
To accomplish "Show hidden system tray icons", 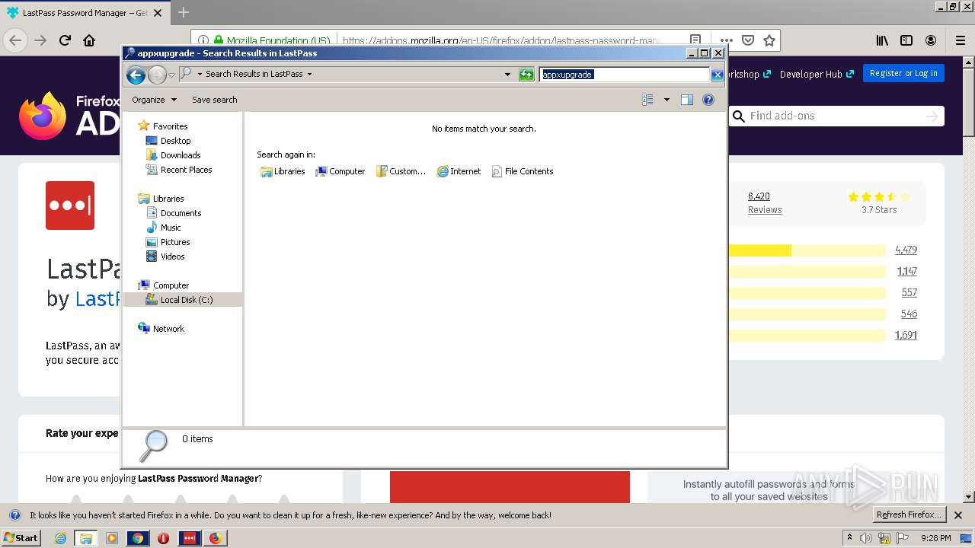I will (850, 538).
